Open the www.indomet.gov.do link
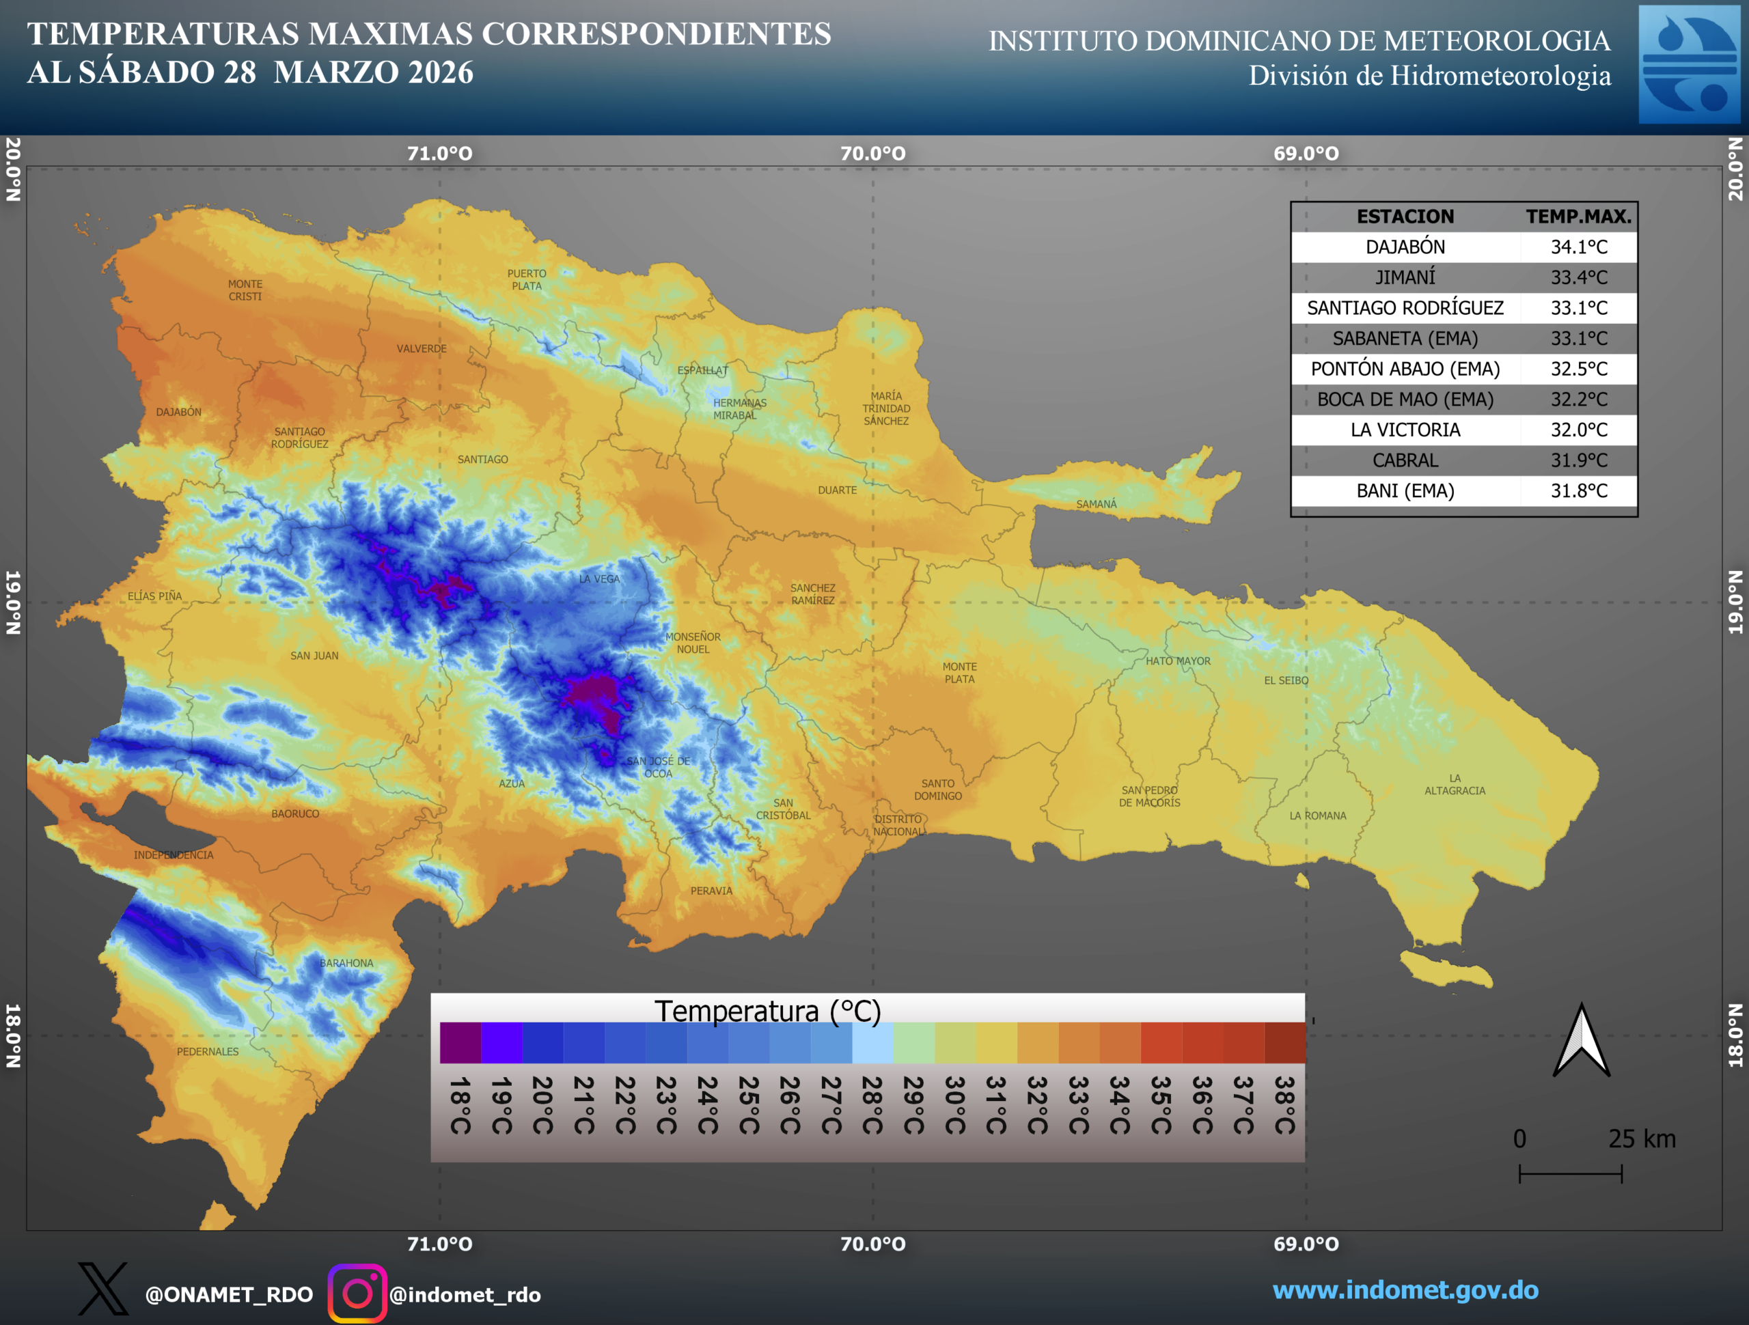The height and width of the screenshot is (1325, 1749). coord(1405,1289)
